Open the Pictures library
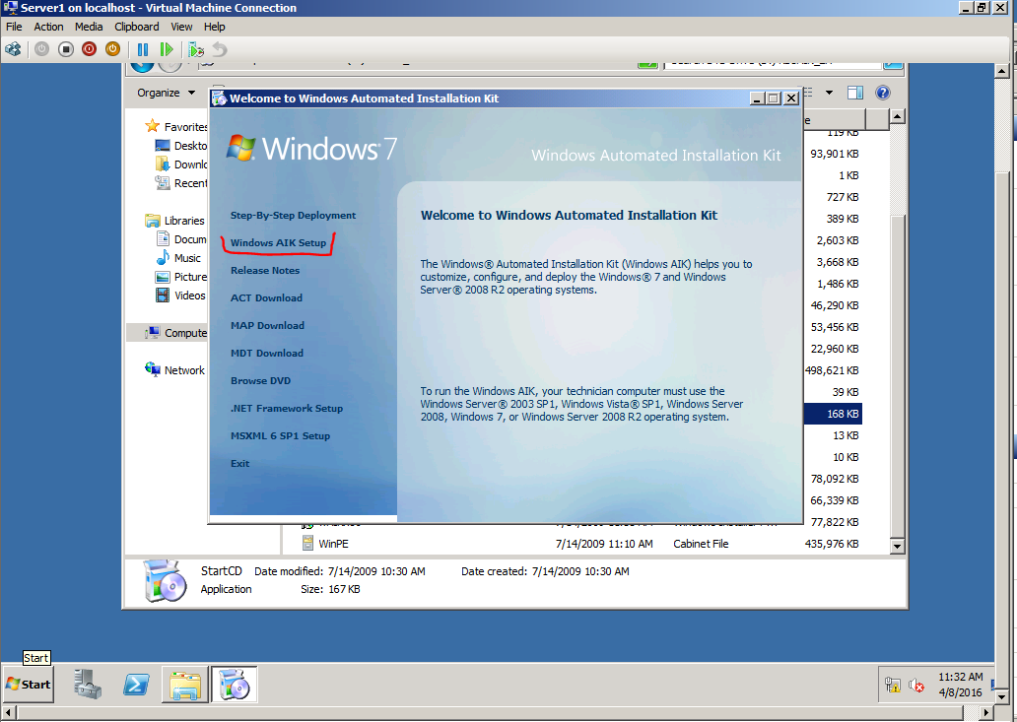The image size is (1017, 722). coord(181,277)
